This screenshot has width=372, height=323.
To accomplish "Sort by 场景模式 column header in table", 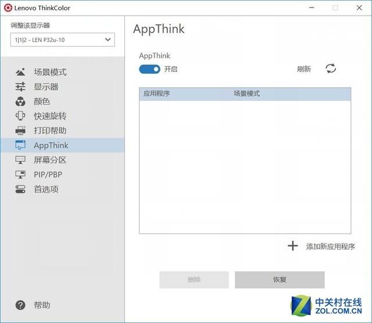I will tap(246, 93).
